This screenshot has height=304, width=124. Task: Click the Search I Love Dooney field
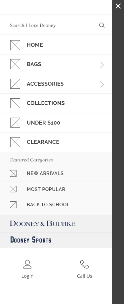52,25
